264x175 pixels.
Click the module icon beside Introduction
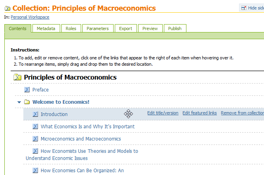point(35,114)
